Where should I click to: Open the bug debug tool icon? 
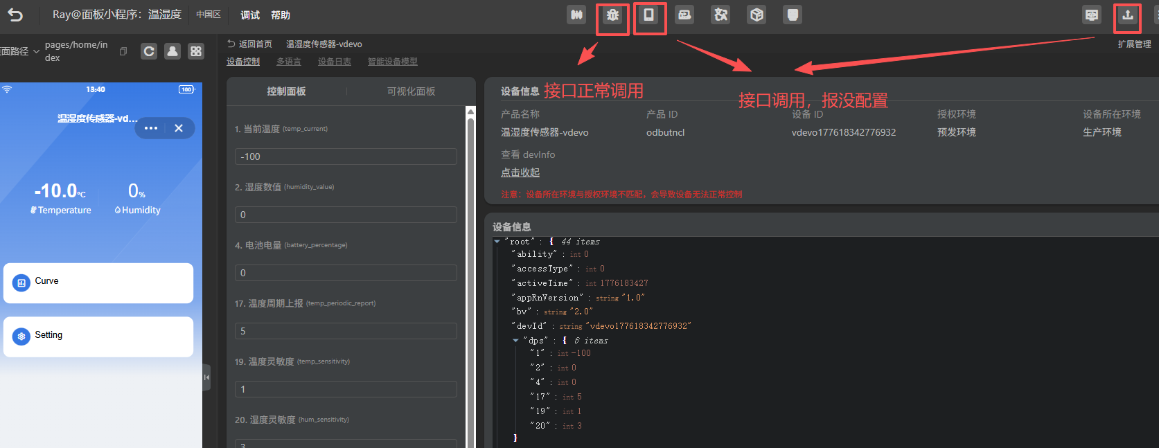pyautogui.click(x=612, y=15)
